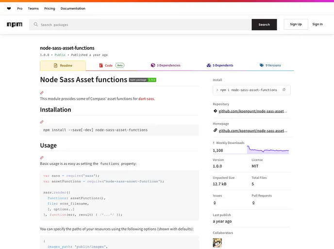This screenshot has height=249, width=334.
Task: Click the Last publish 'a year ago' text
Action: pos(222,221)
